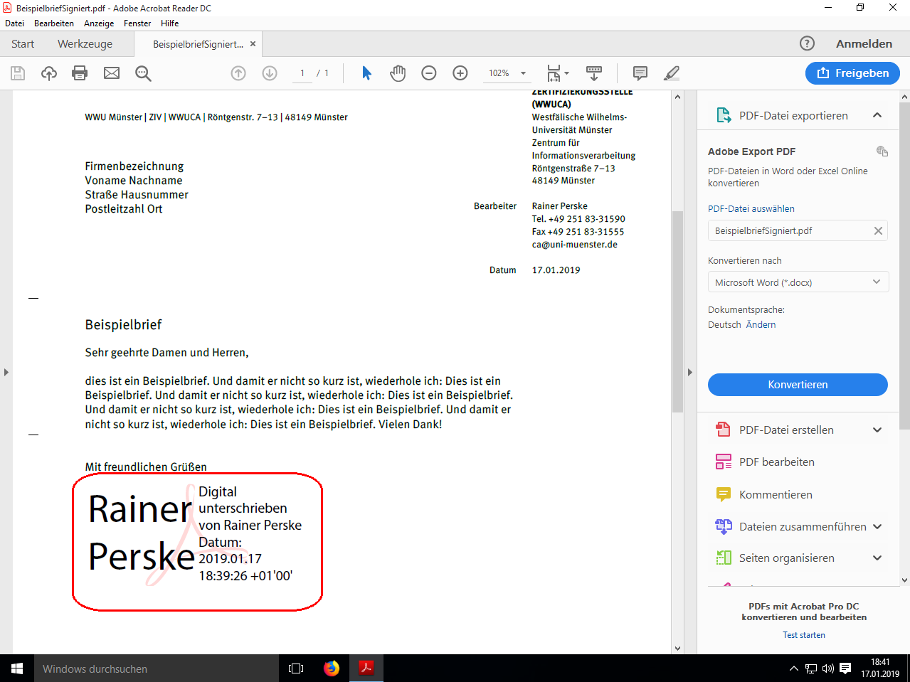910x682 pixels.
Task: Open the add comment speech bubble tool
Action: coord(640,73)
